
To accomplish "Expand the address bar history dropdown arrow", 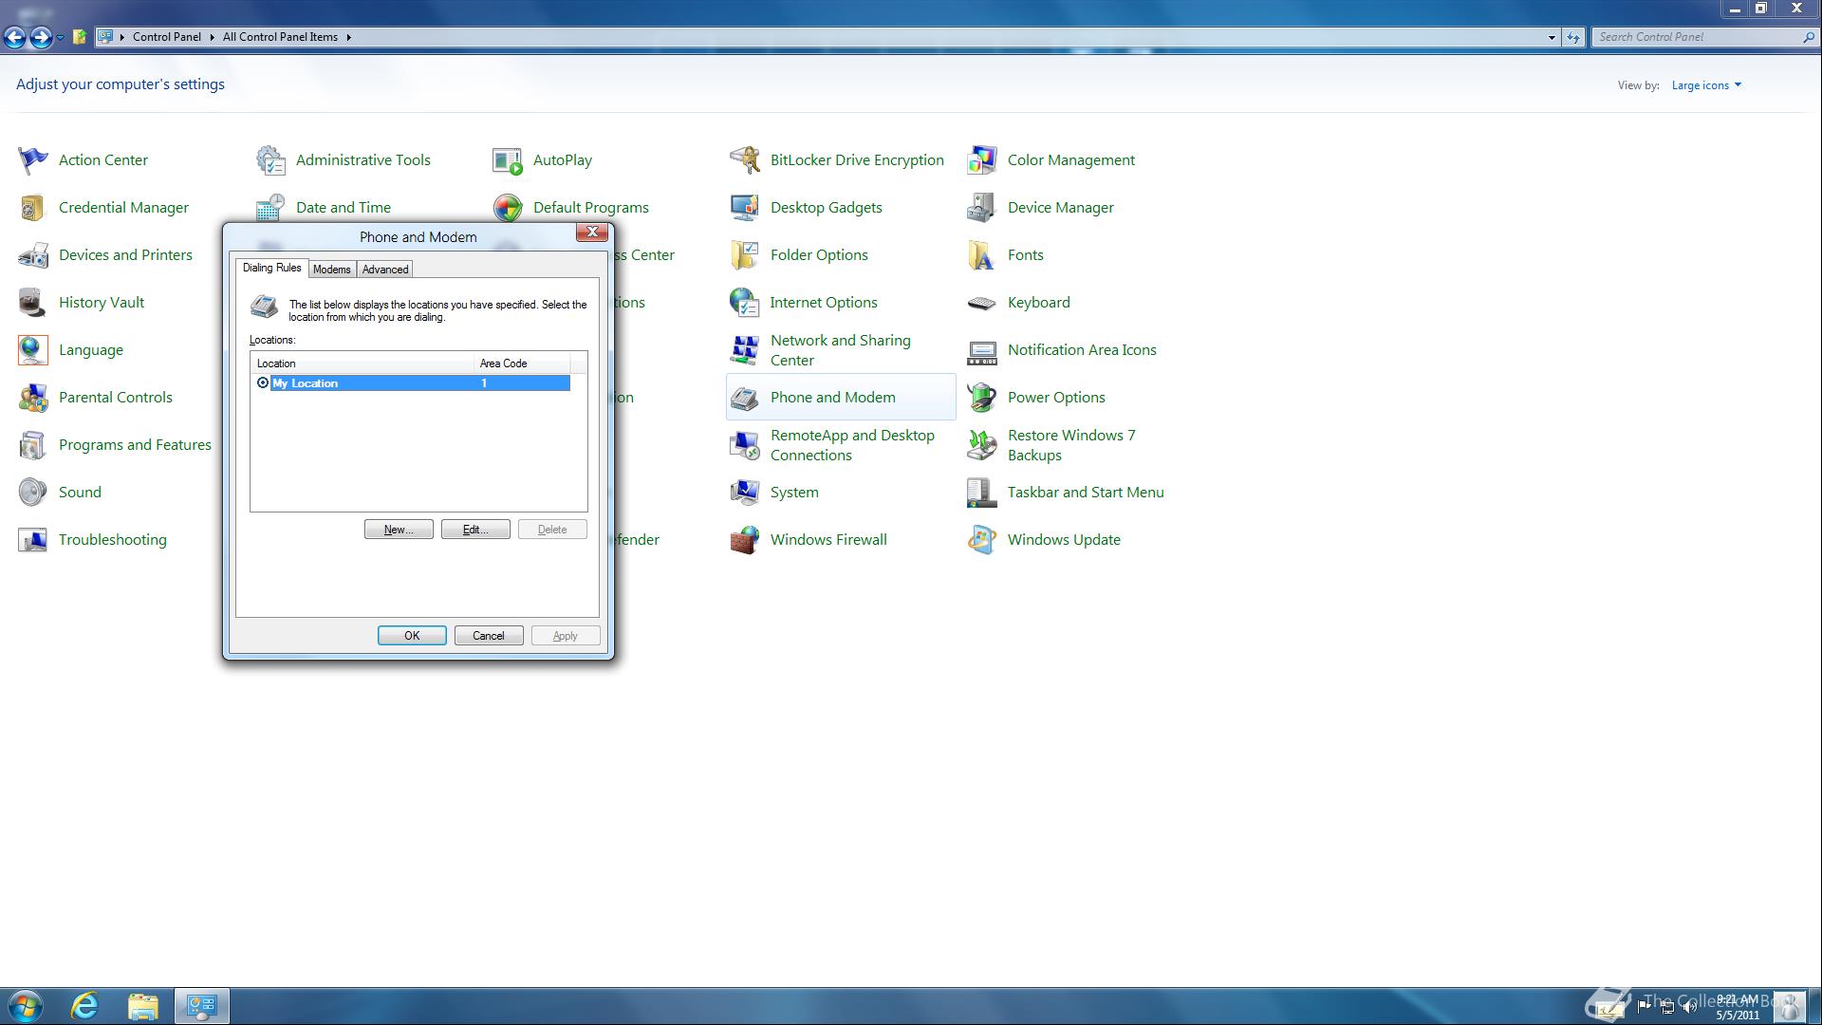I will pos(1552,37).
